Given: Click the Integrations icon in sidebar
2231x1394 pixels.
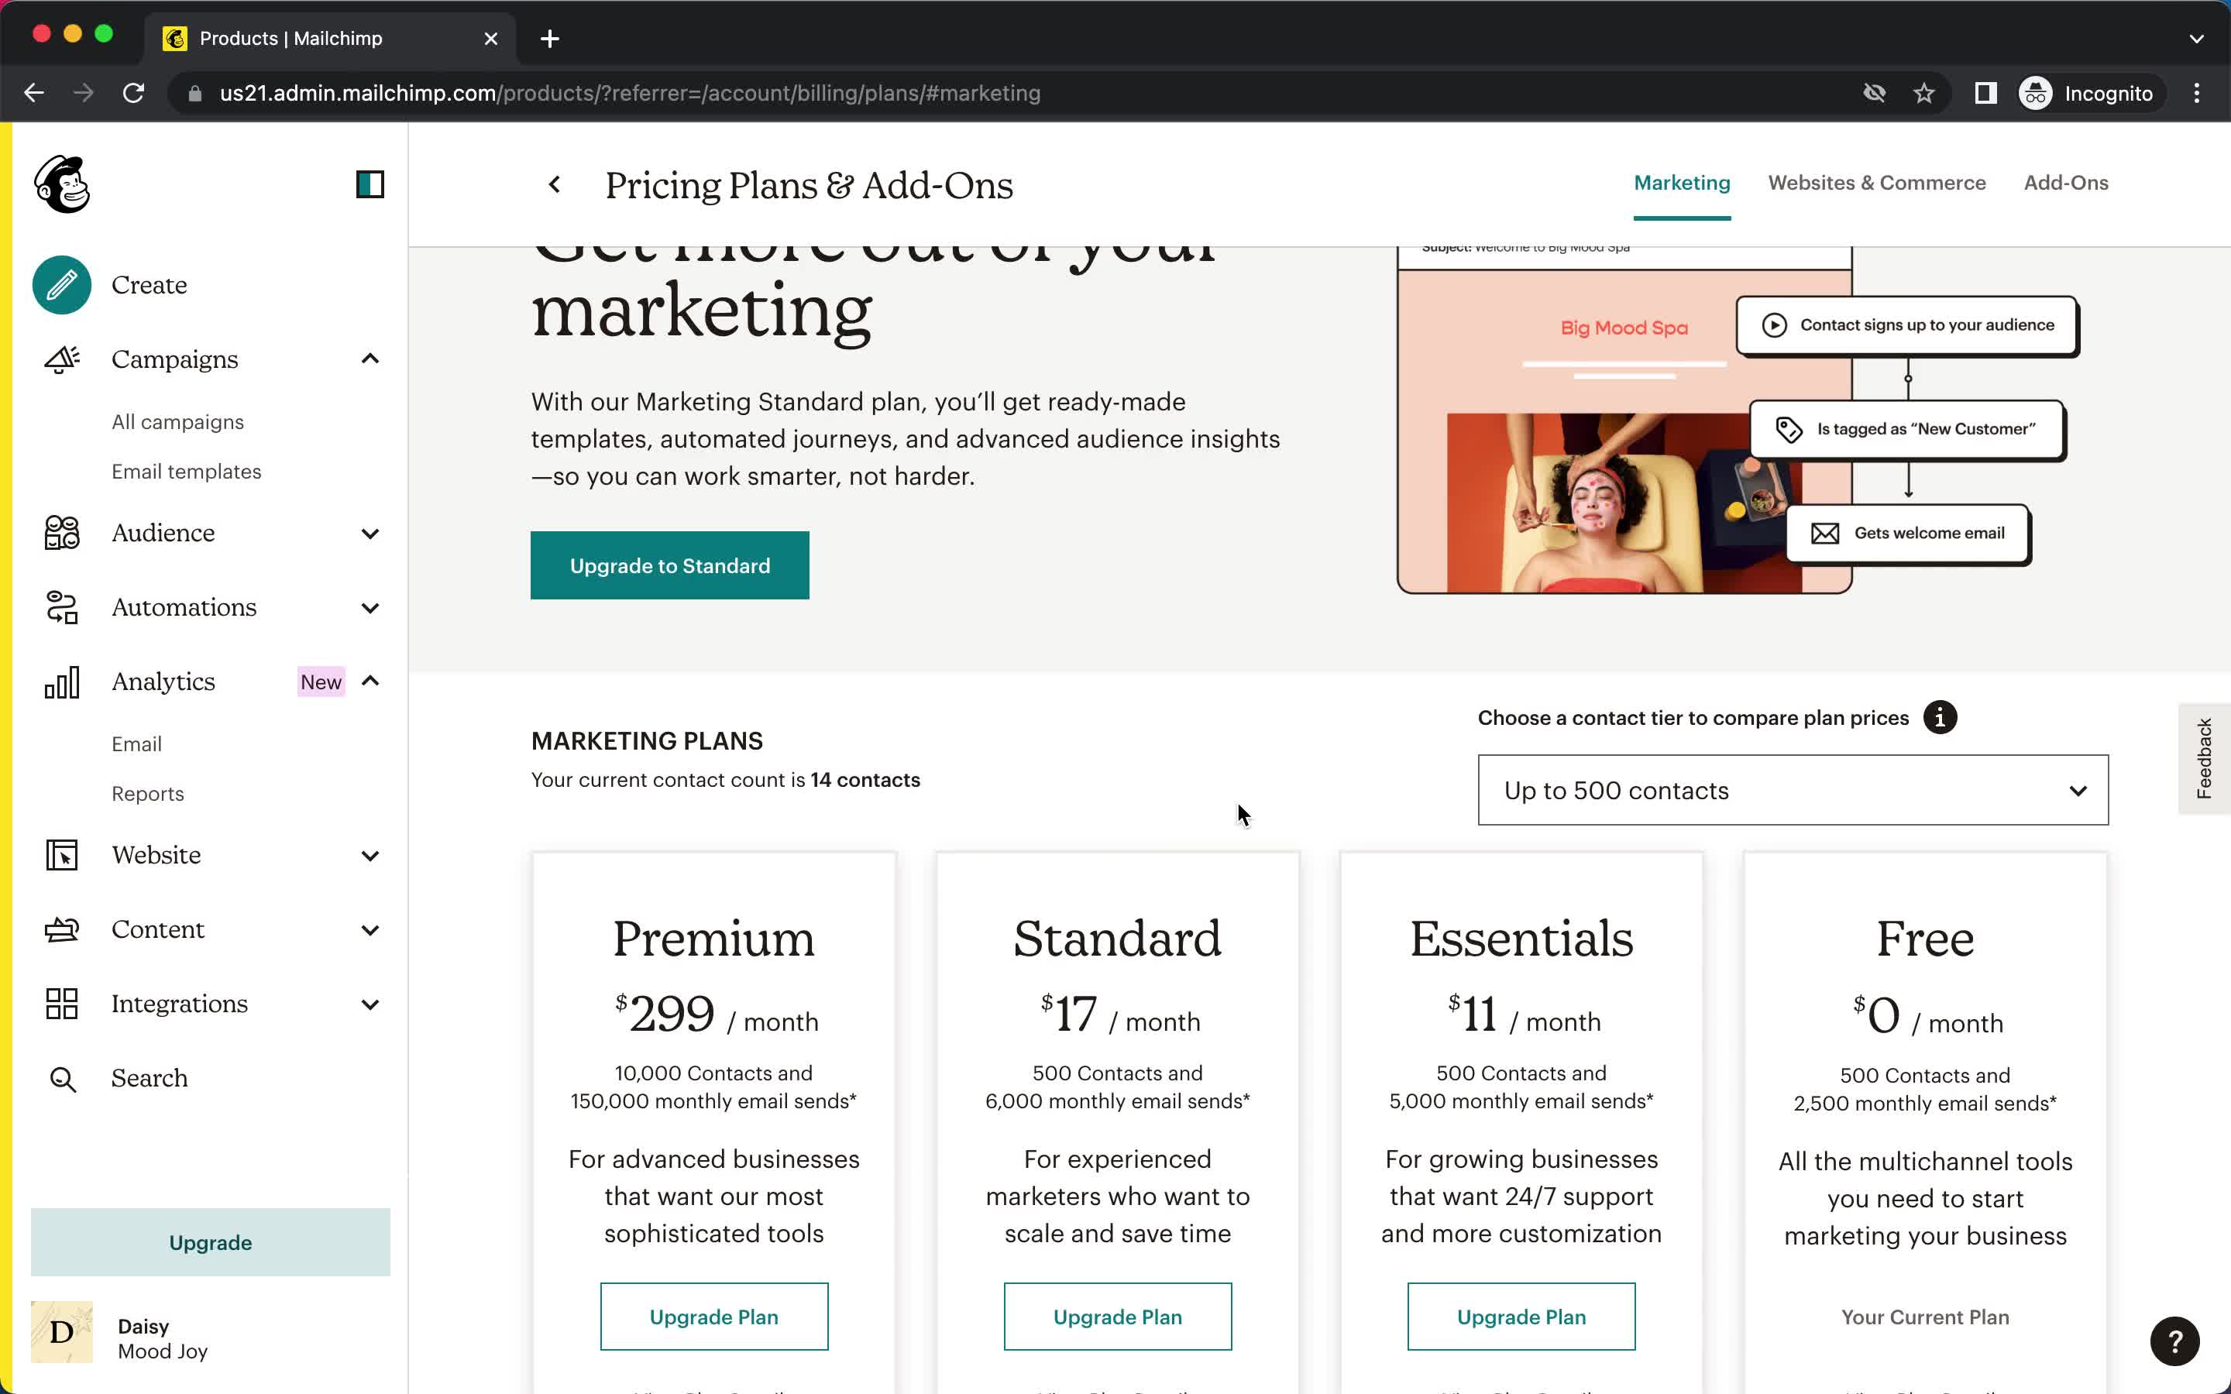Looking at the screenshot, I should point(61,1004).
